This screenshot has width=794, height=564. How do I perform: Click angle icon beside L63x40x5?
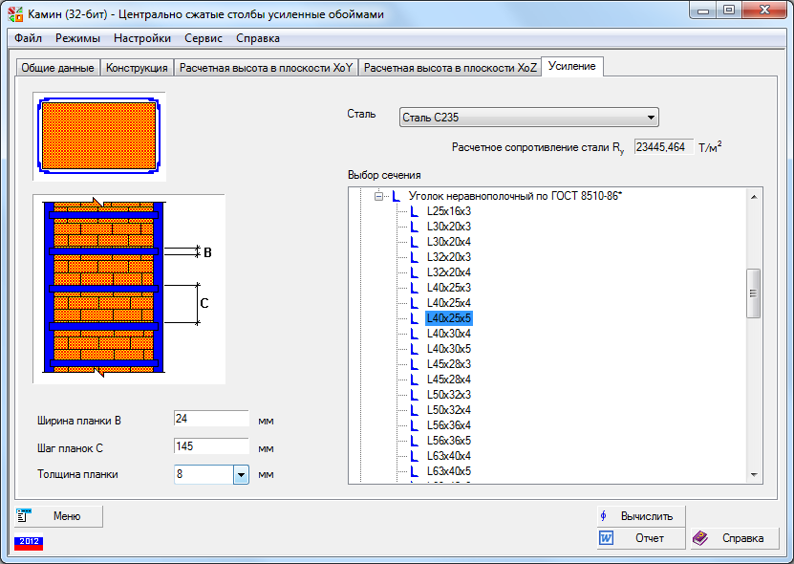[x=414, y=471]
